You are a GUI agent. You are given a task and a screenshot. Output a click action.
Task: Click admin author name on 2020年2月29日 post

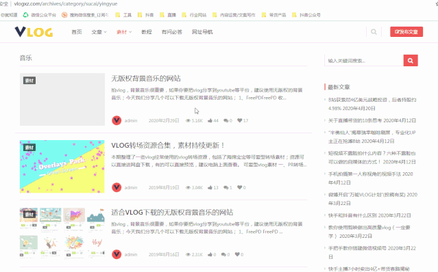(131, 120)
